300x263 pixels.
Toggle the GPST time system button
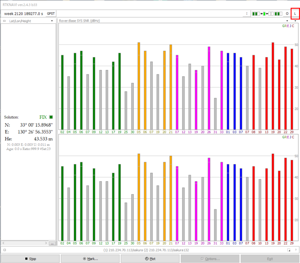(51, 13)
